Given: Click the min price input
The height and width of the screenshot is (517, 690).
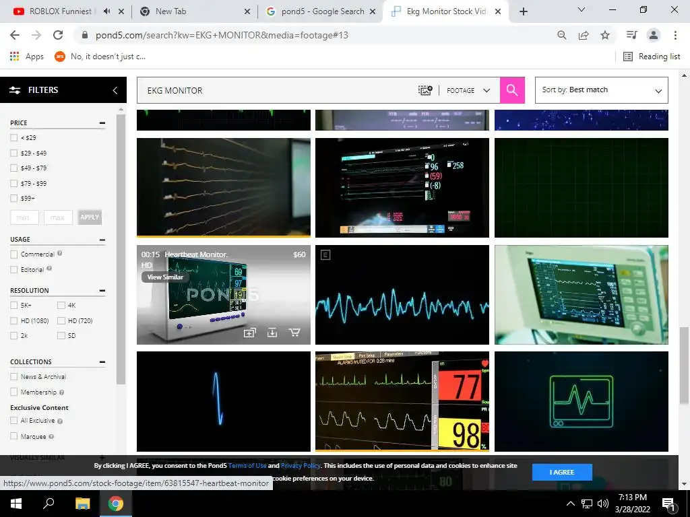Looking at the screenshot, I should point(25,217).
